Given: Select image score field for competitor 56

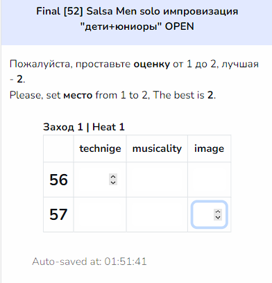Looking at the screenshot, I should click(210, 180).
